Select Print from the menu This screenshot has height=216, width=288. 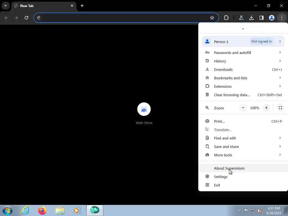coord(243,121)
